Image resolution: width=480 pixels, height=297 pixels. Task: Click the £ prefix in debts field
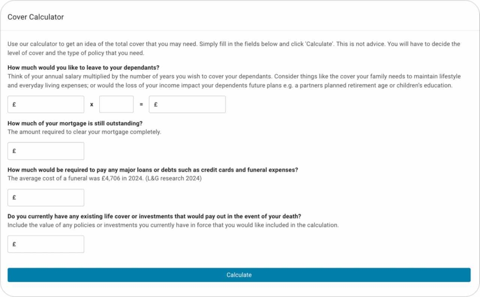point(15,197)
